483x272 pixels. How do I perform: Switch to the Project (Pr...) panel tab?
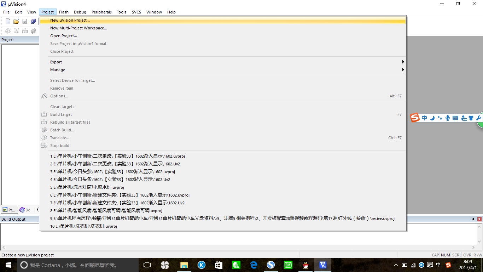[x=9, y=210]
